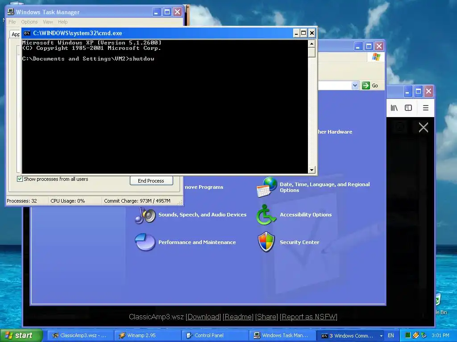
Task: Click the Windows flag logo in Control Panel
Action: [x=376, y=57]
